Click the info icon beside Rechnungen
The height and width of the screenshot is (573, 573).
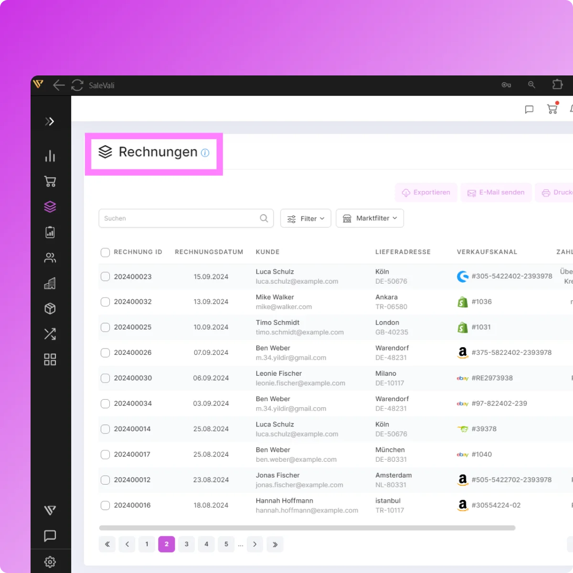(205, 153)
